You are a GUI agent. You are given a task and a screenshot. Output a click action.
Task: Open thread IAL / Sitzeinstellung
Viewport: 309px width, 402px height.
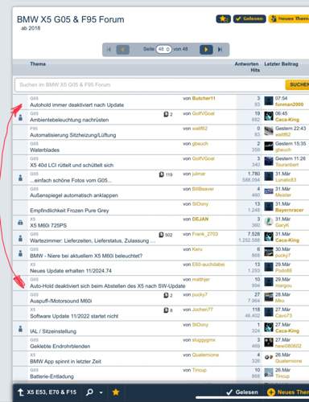coord(53,331)
